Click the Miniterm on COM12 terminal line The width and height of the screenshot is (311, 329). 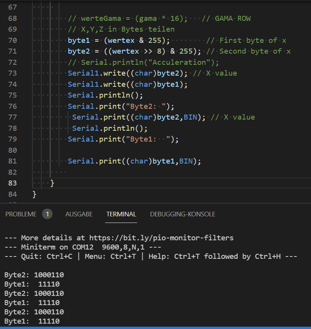(x=83, y=247)
